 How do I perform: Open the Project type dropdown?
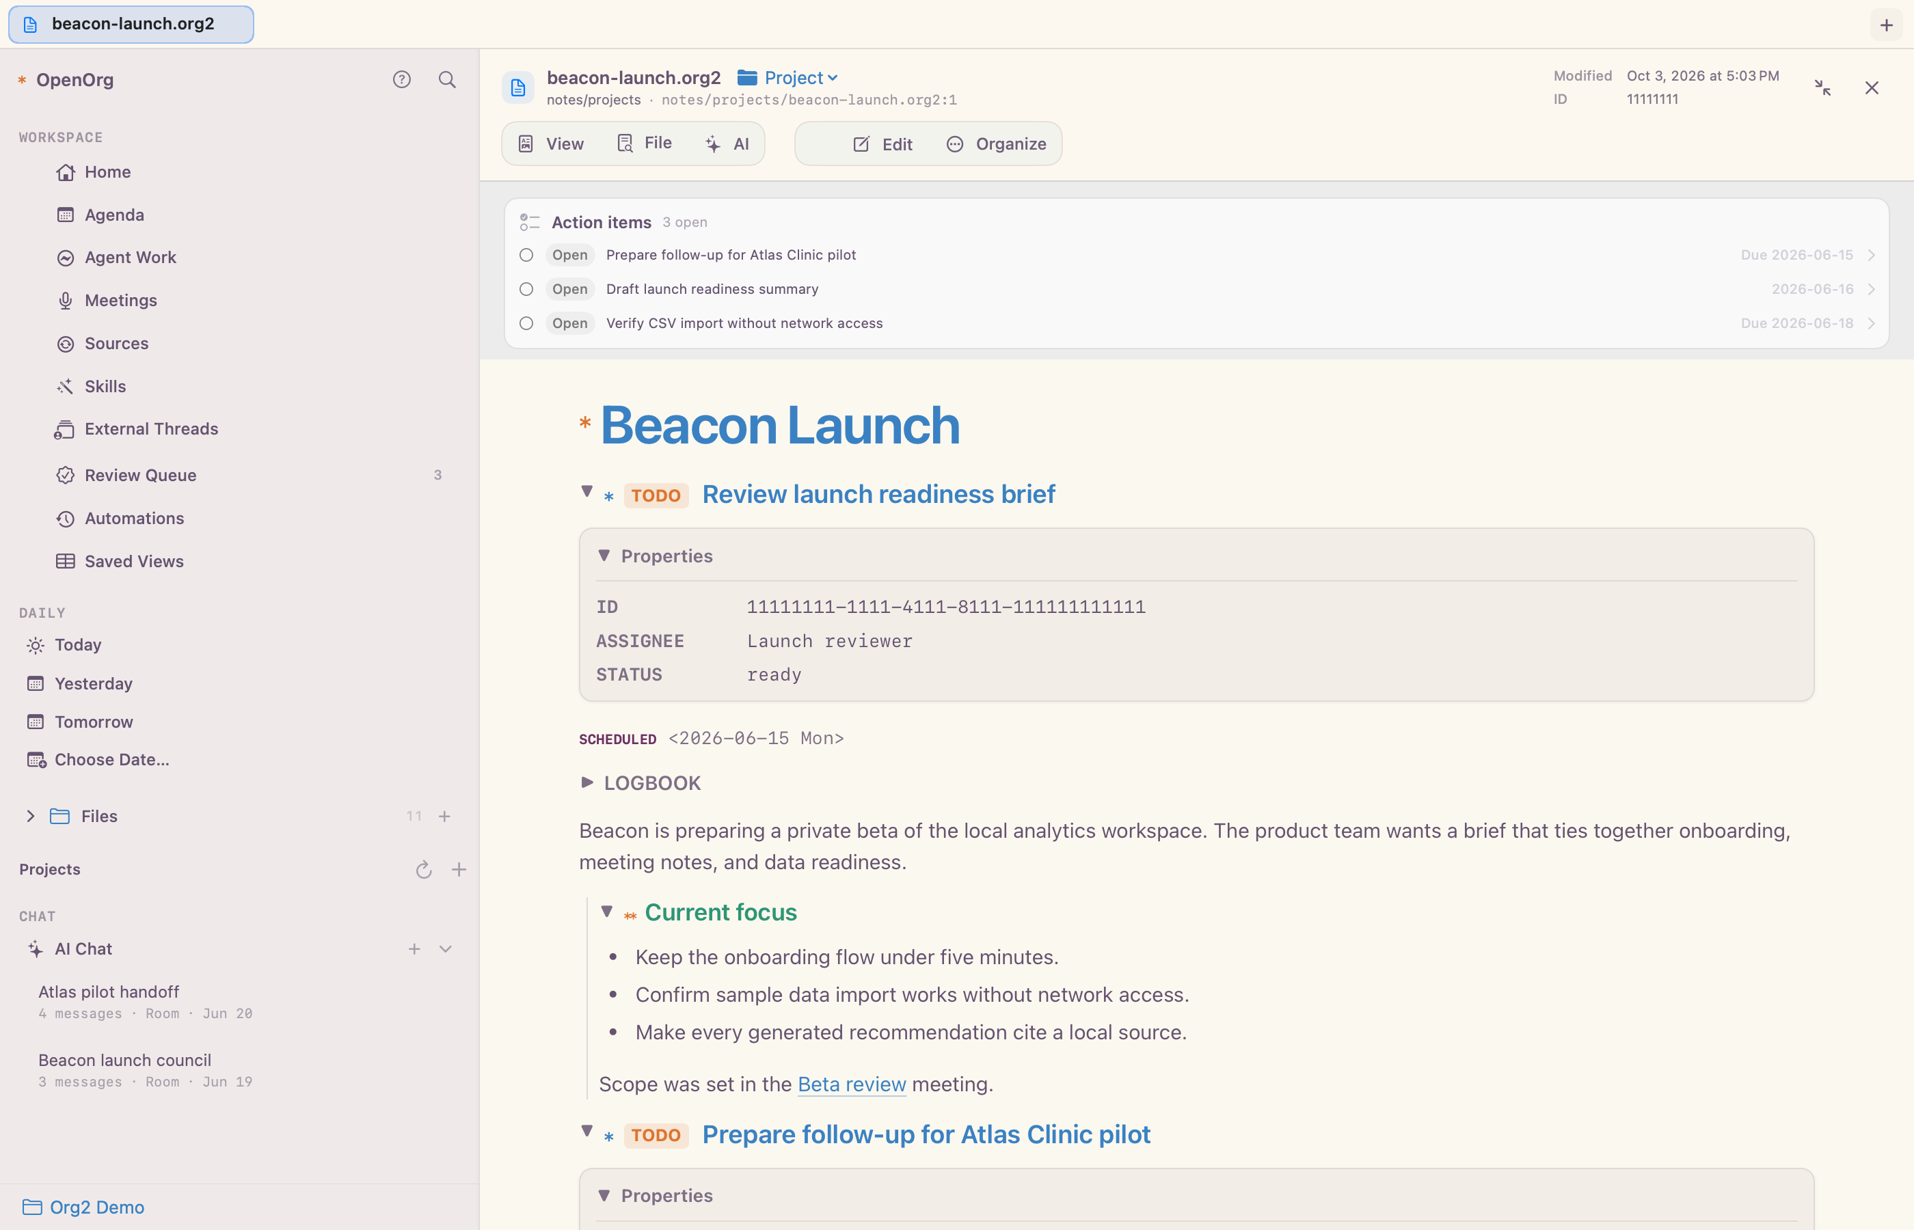tap(787, 77)
